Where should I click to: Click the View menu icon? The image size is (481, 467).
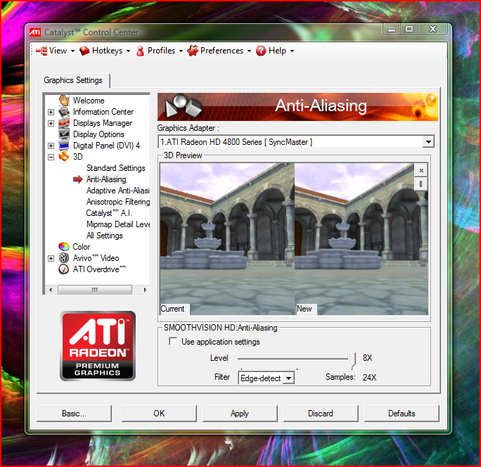(x=41, y=51)
